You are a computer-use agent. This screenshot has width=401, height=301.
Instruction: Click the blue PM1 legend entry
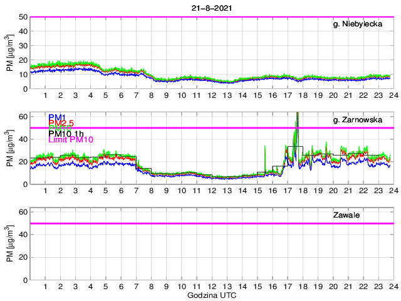[x=57, y=117]
